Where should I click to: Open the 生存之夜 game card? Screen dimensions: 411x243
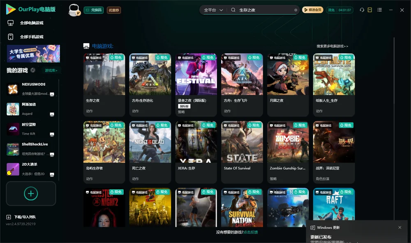pos(104,85)
